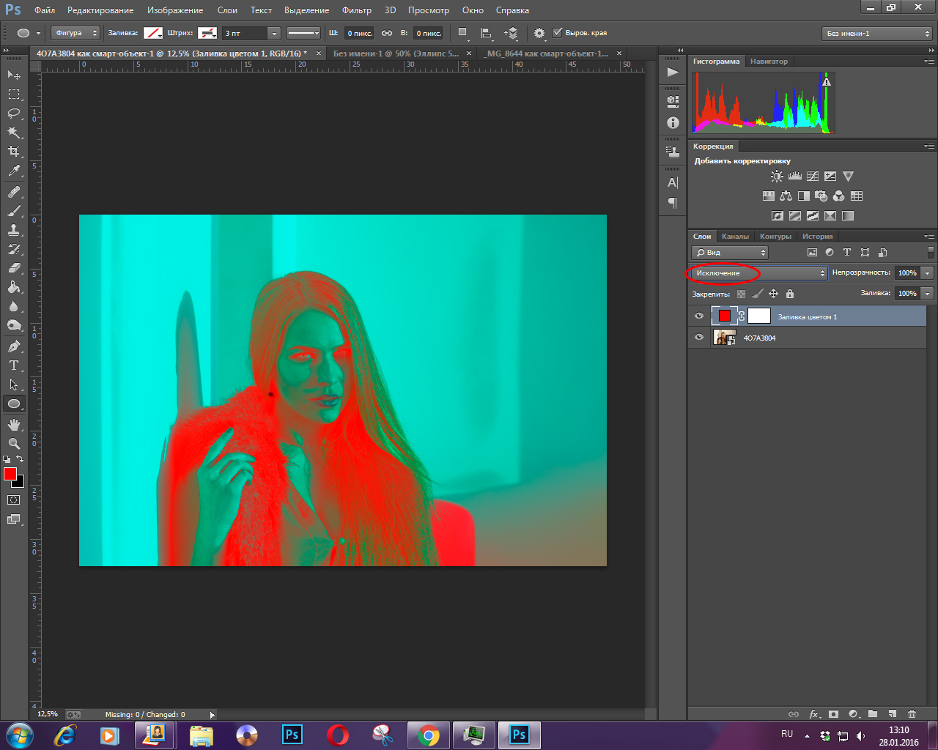The image size is (938, 750).
Task: Add a Levels adjustment
Action: [795, 177]
